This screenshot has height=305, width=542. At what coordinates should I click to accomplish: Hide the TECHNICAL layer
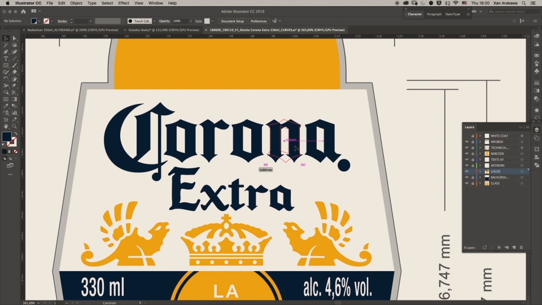(x=467, y=147)
